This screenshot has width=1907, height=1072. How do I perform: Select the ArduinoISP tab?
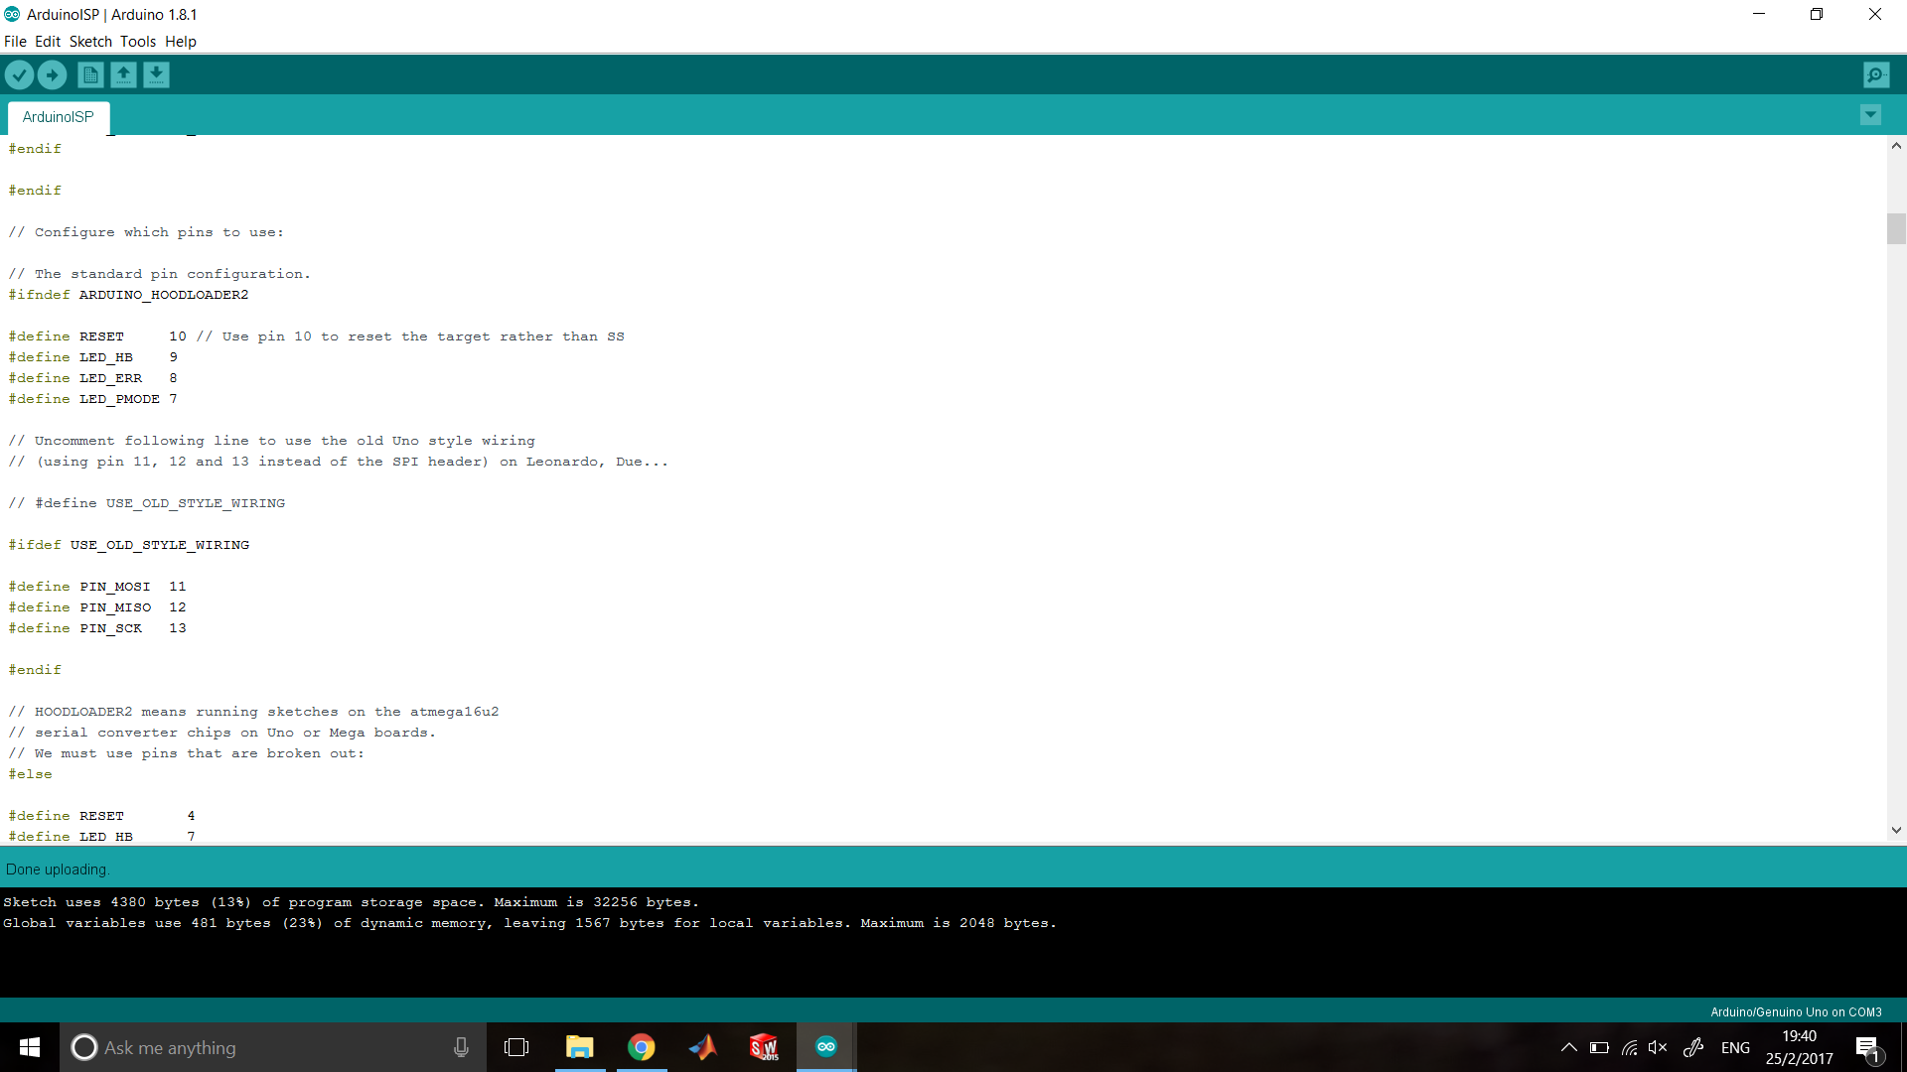coord(59,117)
